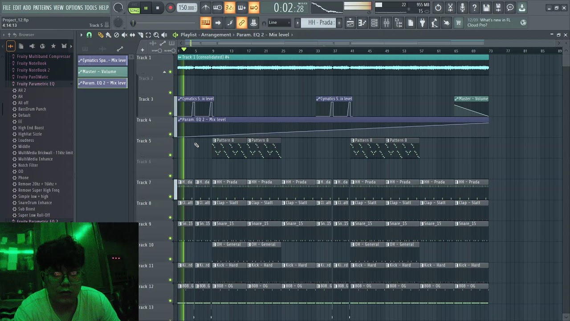This screenshot has width=570, height=321.
Task: Select the Notch Filter preset
Action: coord(28,165)
